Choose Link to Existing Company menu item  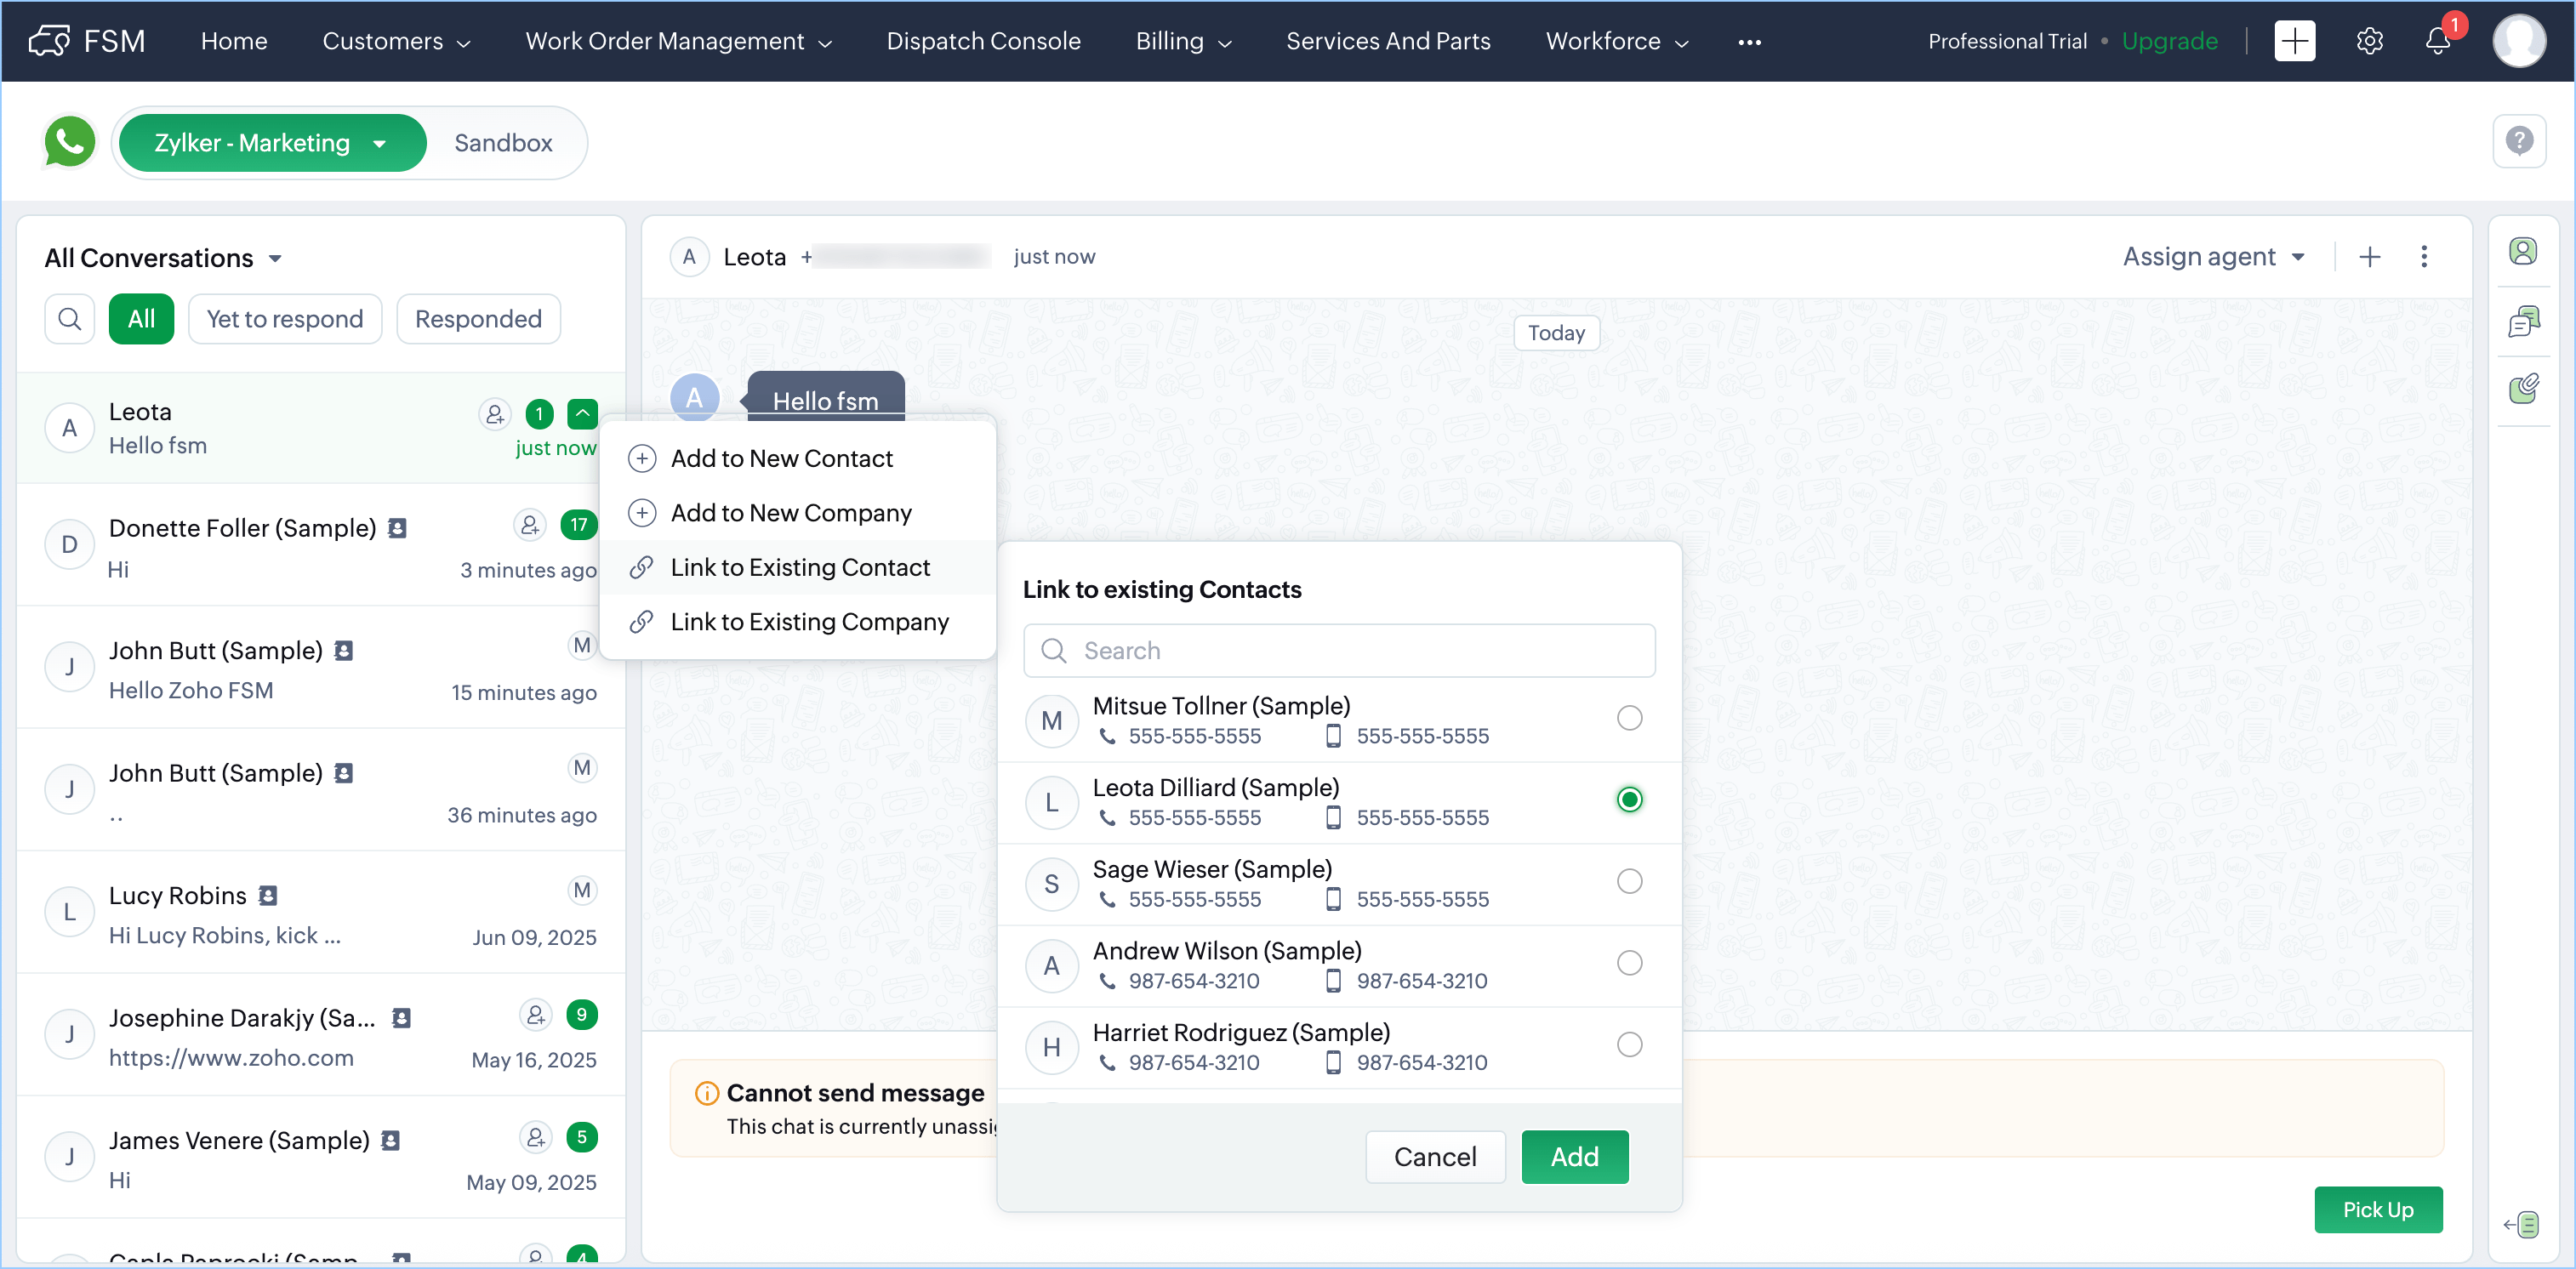(808, 622)
